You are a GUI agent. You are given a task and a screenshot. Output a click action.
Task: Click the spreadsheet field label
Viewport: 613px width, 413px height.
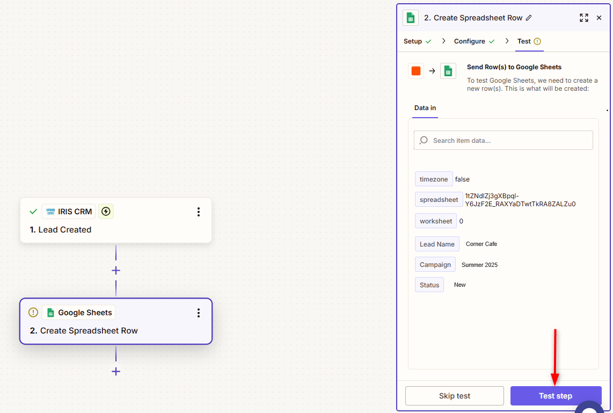tap(439, 199)
